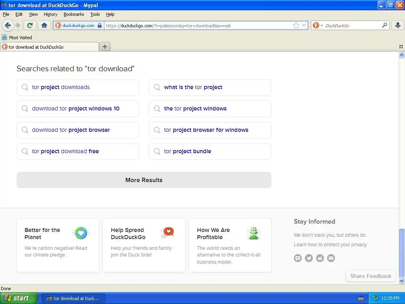The image size is (405, 304).
Task: Click the forward navigation arrow
Action: pyautogui.click(x=17, y=25)
